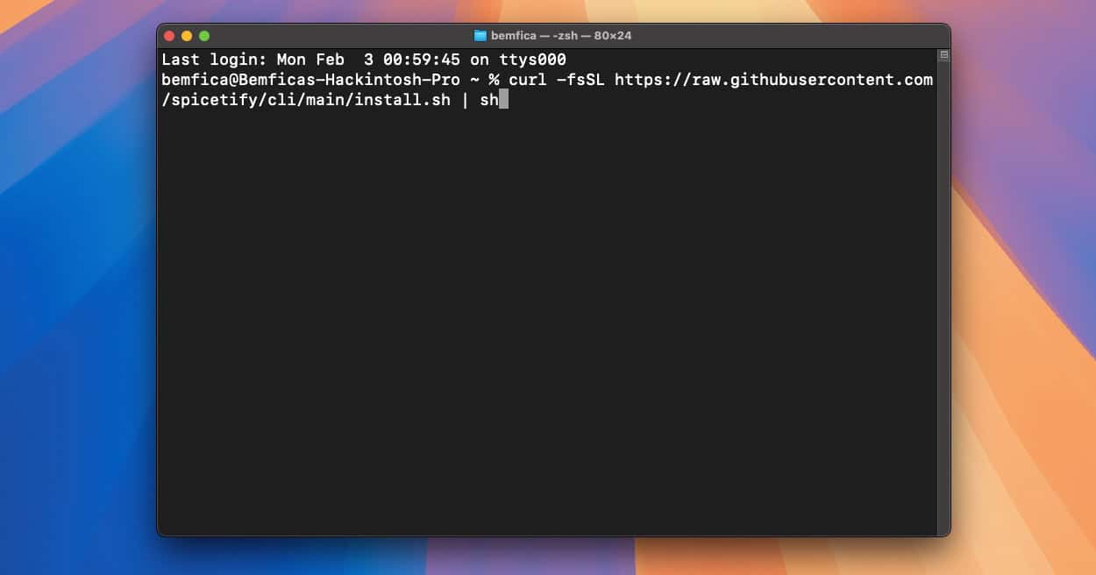Click the "https://raw.githubusercontent.com" URL text

click(773, 80)
